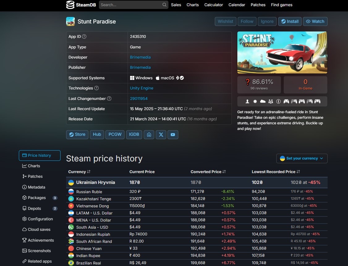Click the App ID help question icon
348x266 pixels.
coord(84,37)
